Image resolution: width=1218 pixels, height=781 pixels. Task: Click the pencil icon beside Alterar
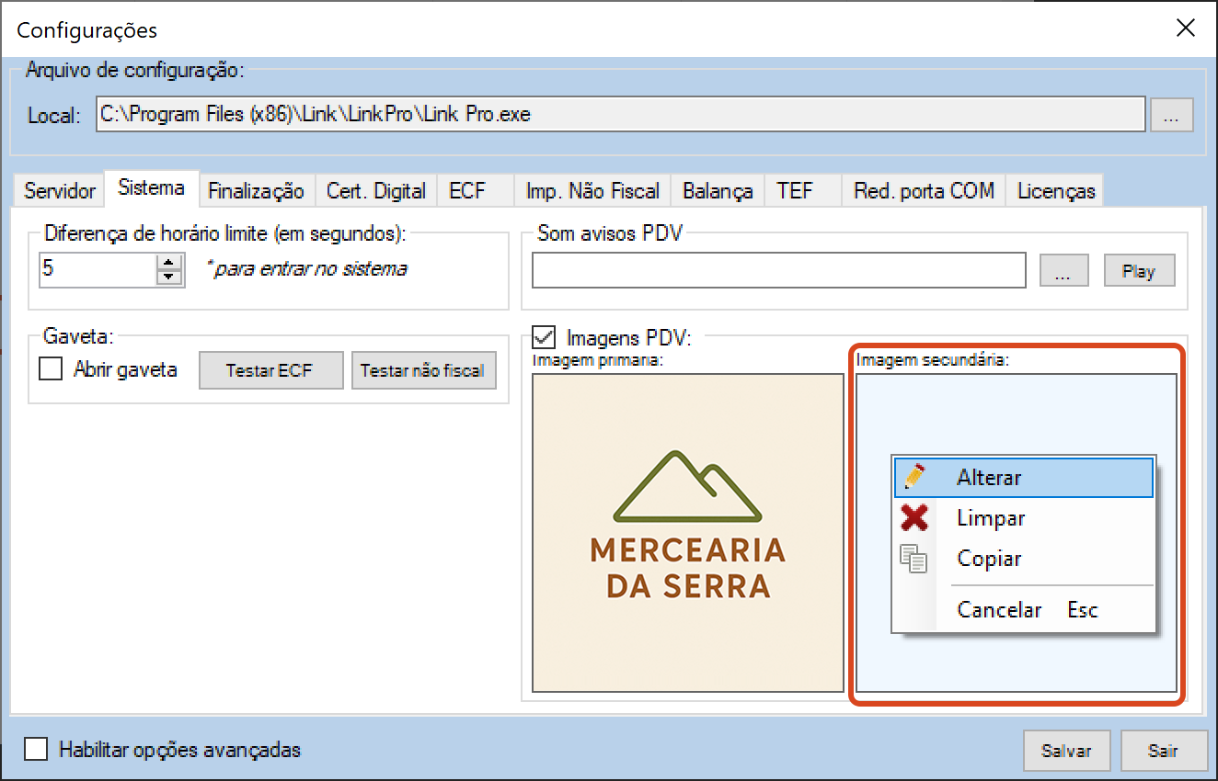[914, 477]
